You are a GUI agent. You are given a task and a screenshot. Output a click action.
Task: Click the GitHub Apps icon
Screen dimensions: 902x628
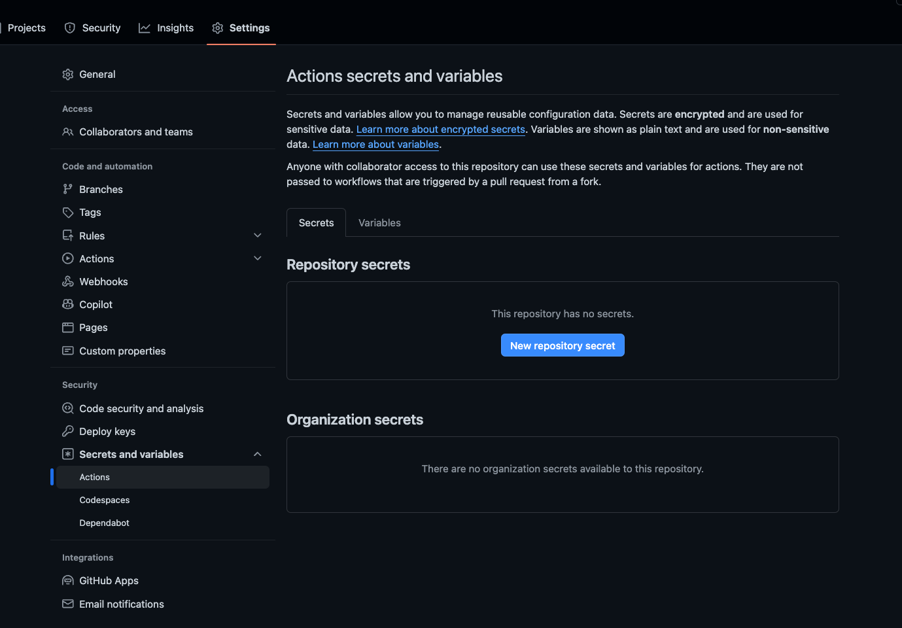coord(68,580)
